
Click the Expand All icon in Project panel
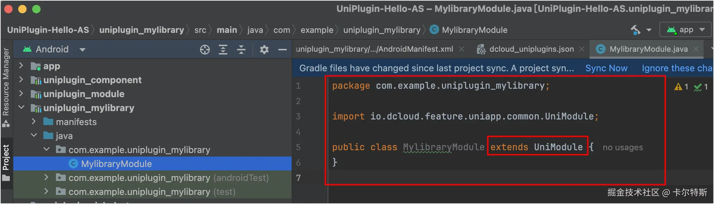pyautogui.click(x=223, y=50)
